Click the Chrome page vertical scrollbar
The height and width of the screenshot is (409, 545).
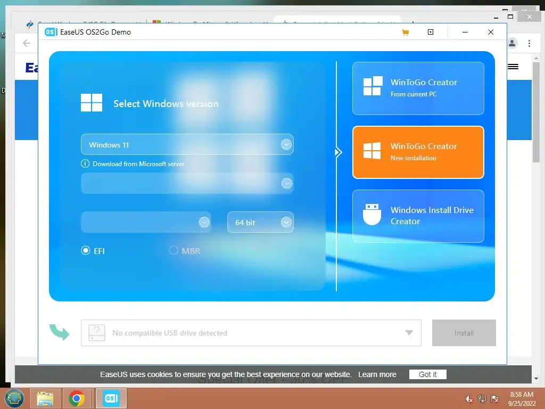[536, 112]
